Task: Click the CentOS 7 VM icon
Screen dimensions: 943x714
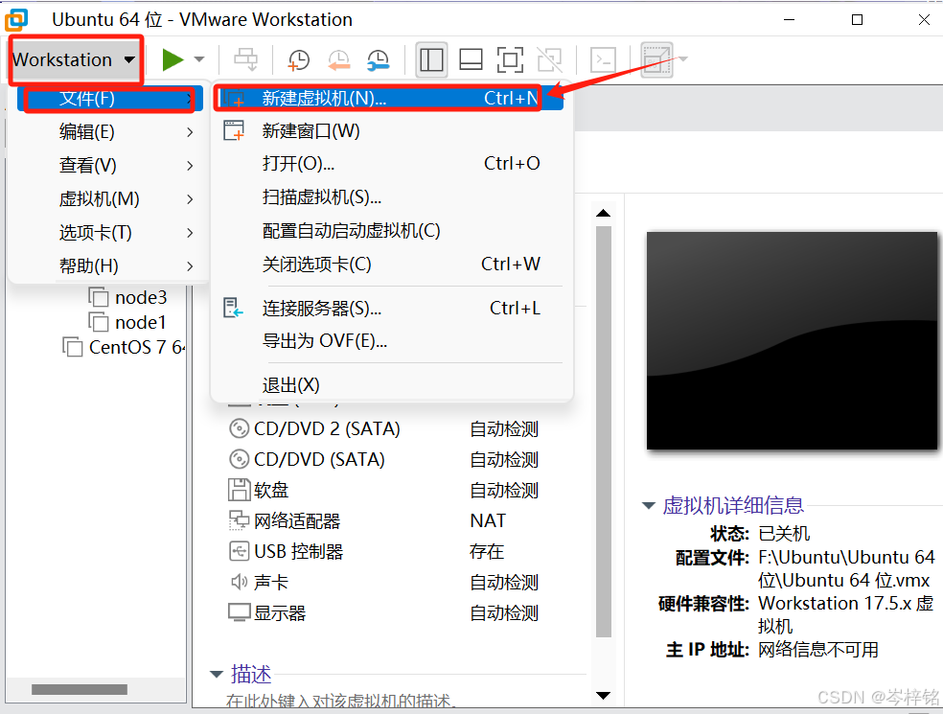Action: [73, 347]
